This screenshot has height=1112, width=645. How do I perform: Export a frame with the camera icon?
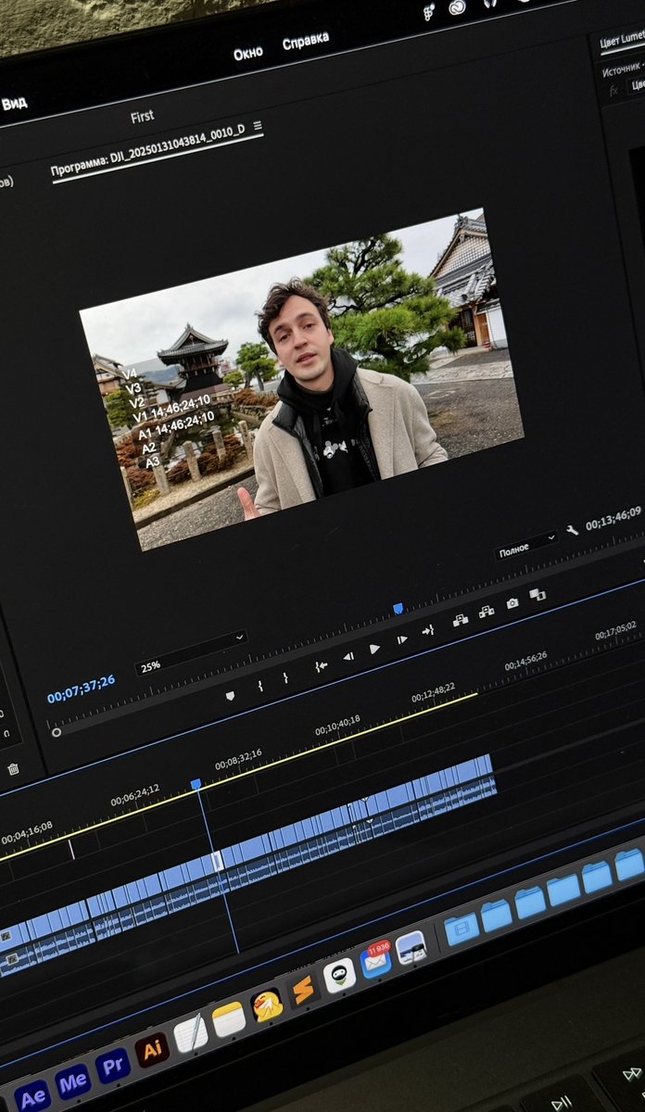tap(512, 603)
